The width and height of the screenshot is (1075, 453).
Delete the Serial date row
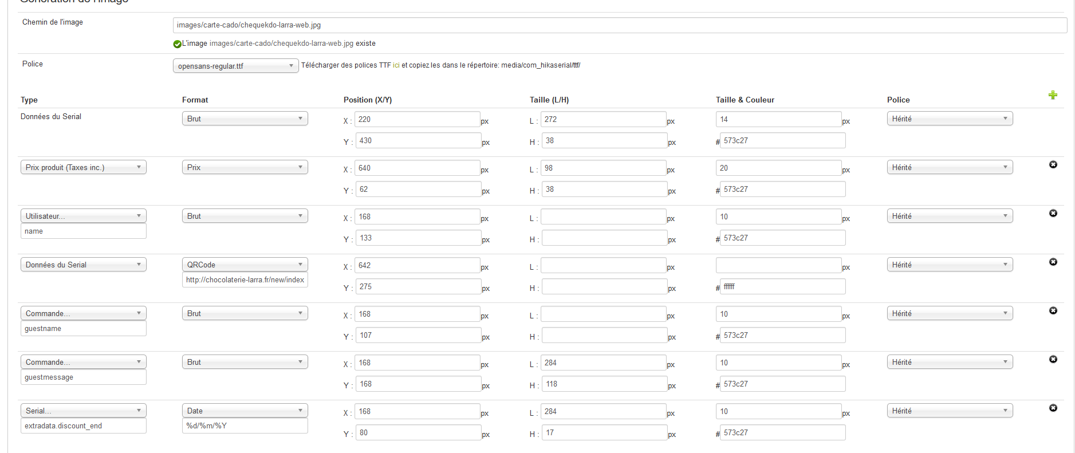(1053, 408)
